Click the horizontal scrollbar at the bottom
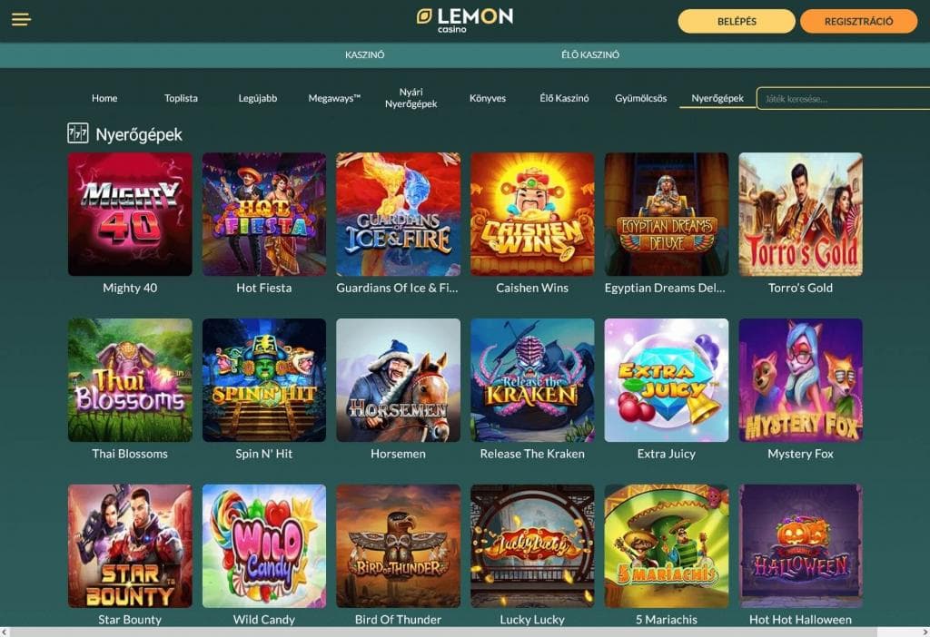 pos(465,632)
